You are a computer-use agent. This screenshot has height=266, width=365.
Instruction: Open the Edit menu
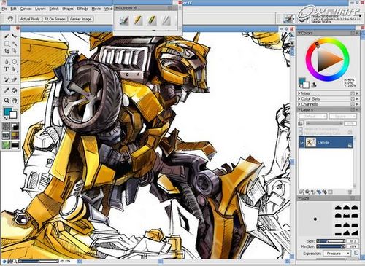click(x=13, y=9)
